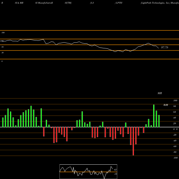Click the 50 level label on RSI axis
The height and width of the screenshot is (179, 179).
coord(3,47)
